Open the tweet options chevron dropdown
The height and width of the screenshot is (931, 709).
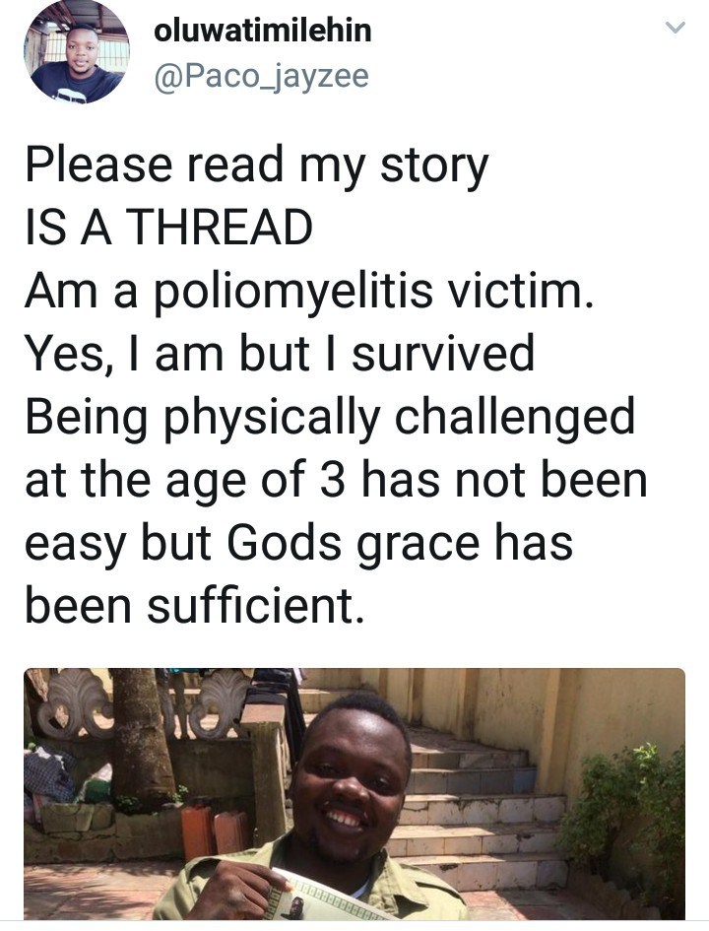(x=676, y=30)
